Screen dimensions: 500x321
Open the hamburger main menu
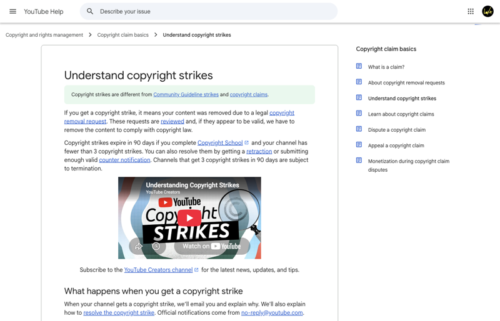(x=12, y=11)
